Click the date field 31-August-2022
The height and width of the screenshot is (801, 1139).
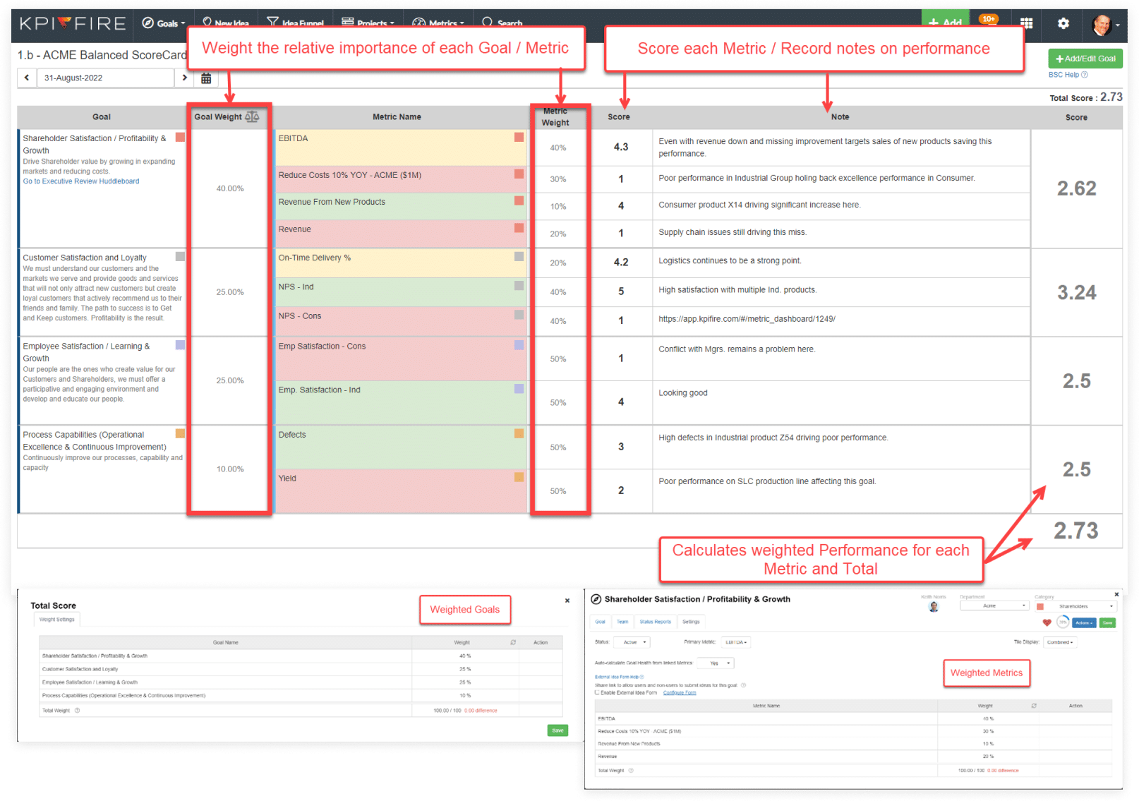coord(105,78)
